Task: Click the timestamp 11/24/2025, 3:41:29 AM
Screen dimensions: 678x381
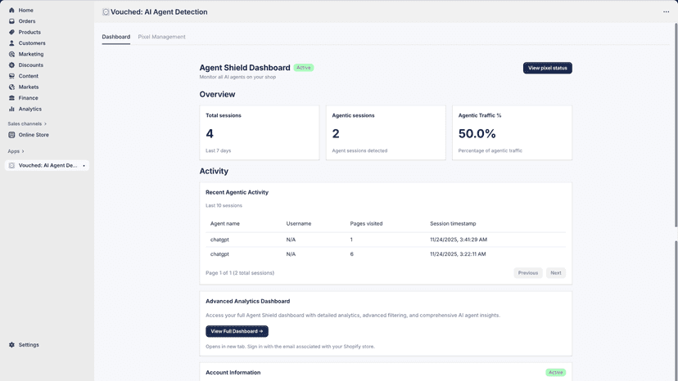Action: (459, 240)
